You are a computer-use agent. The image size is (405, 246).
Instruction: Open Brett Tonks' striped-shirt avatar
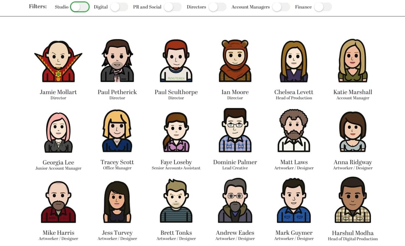176,201
